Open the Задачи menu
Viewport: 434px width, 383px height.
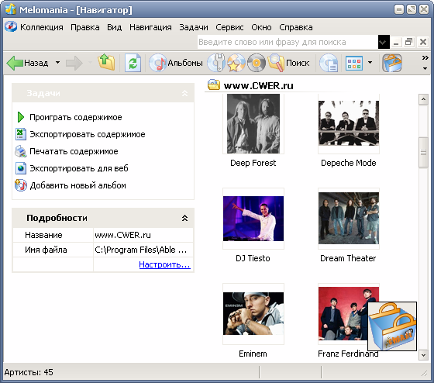[x=194, y=27]
